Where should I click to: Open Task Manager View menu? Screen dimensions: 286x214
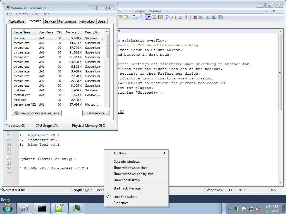coord(35,14)
